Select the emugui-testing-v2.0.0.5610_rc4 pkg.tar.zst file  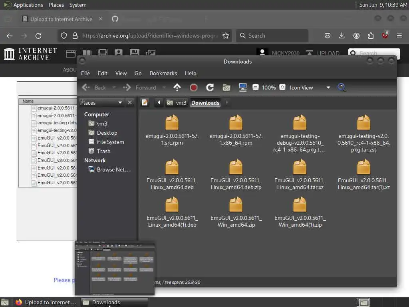click(363, 134)
